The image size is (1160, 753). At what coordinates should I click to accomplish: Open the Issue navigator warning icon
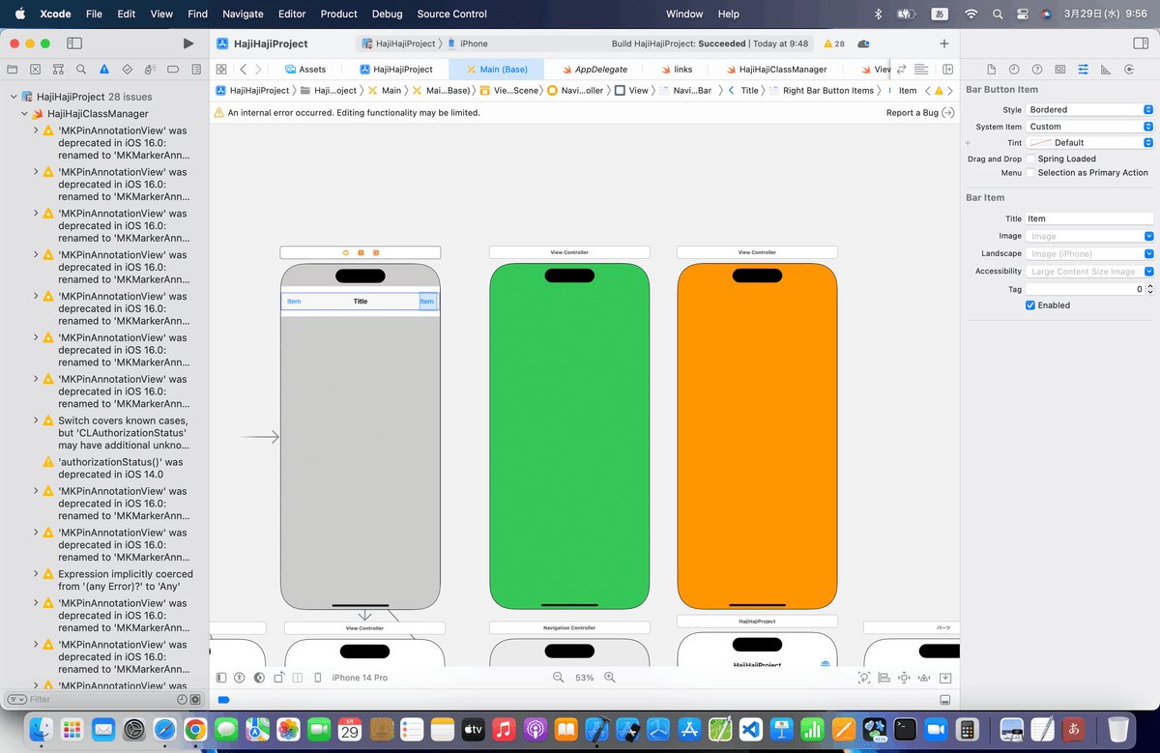pos(104,70)
